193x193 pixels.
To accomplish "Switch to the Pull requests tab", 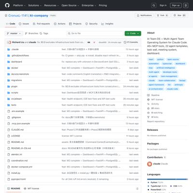I will tap(41, 24).
